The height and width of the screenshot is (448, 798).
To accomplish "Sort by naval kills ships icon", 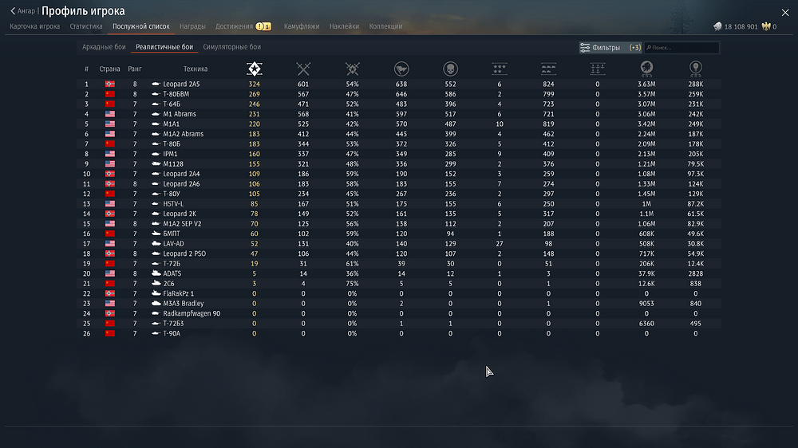I will point(598,69).
